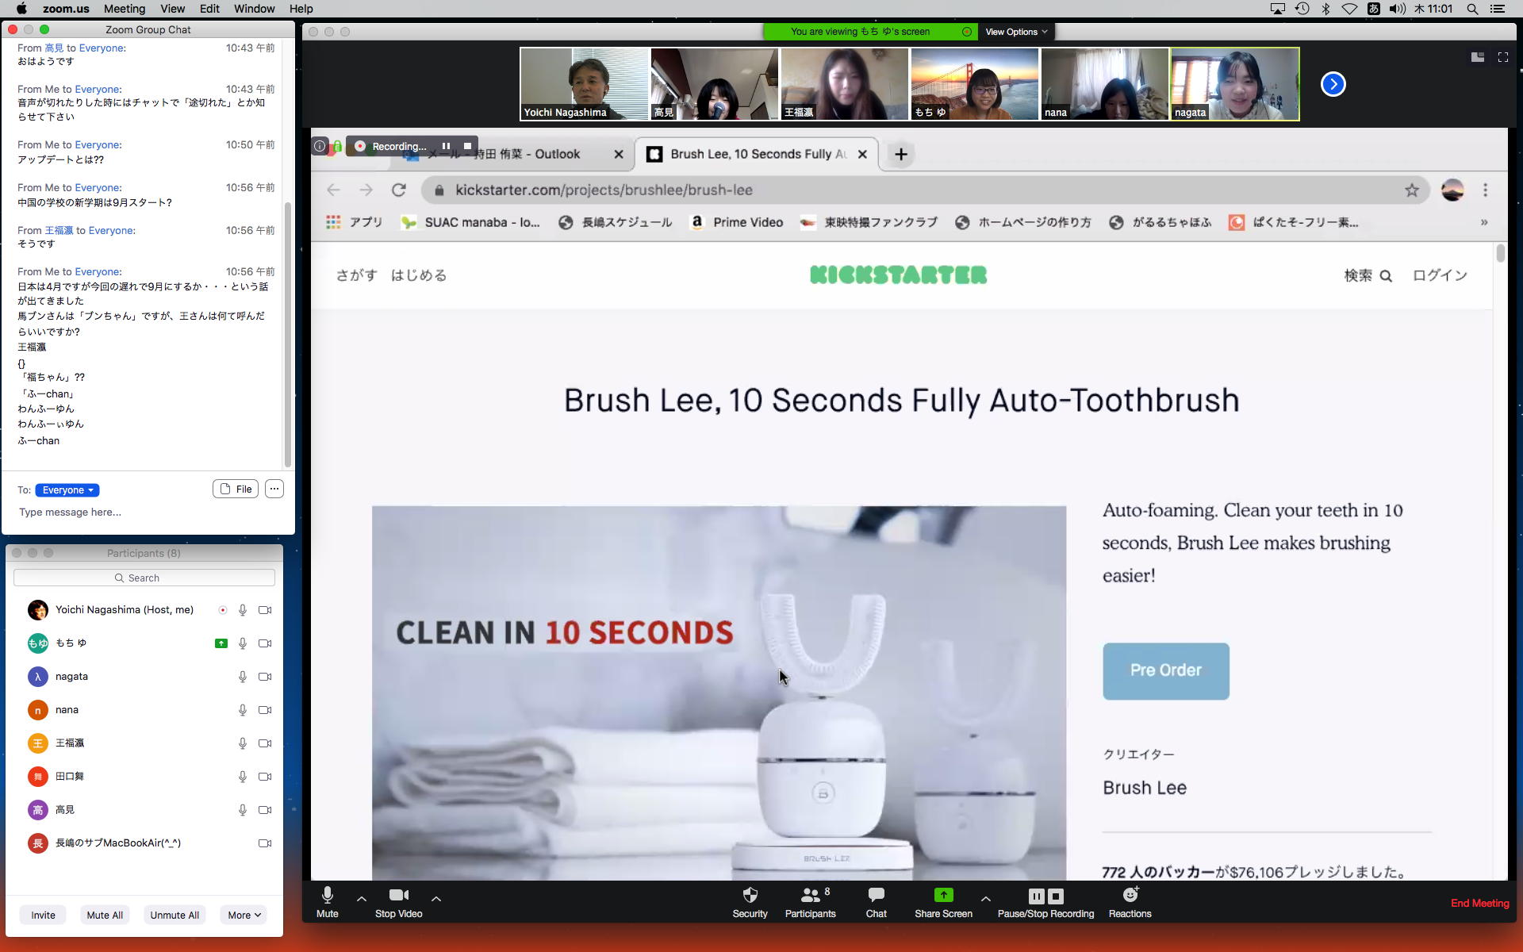The height and width of the screenshot is (952, 1523).
Task: Expand the audio options arrow beside Mute
Action: (x=362, y=899)
